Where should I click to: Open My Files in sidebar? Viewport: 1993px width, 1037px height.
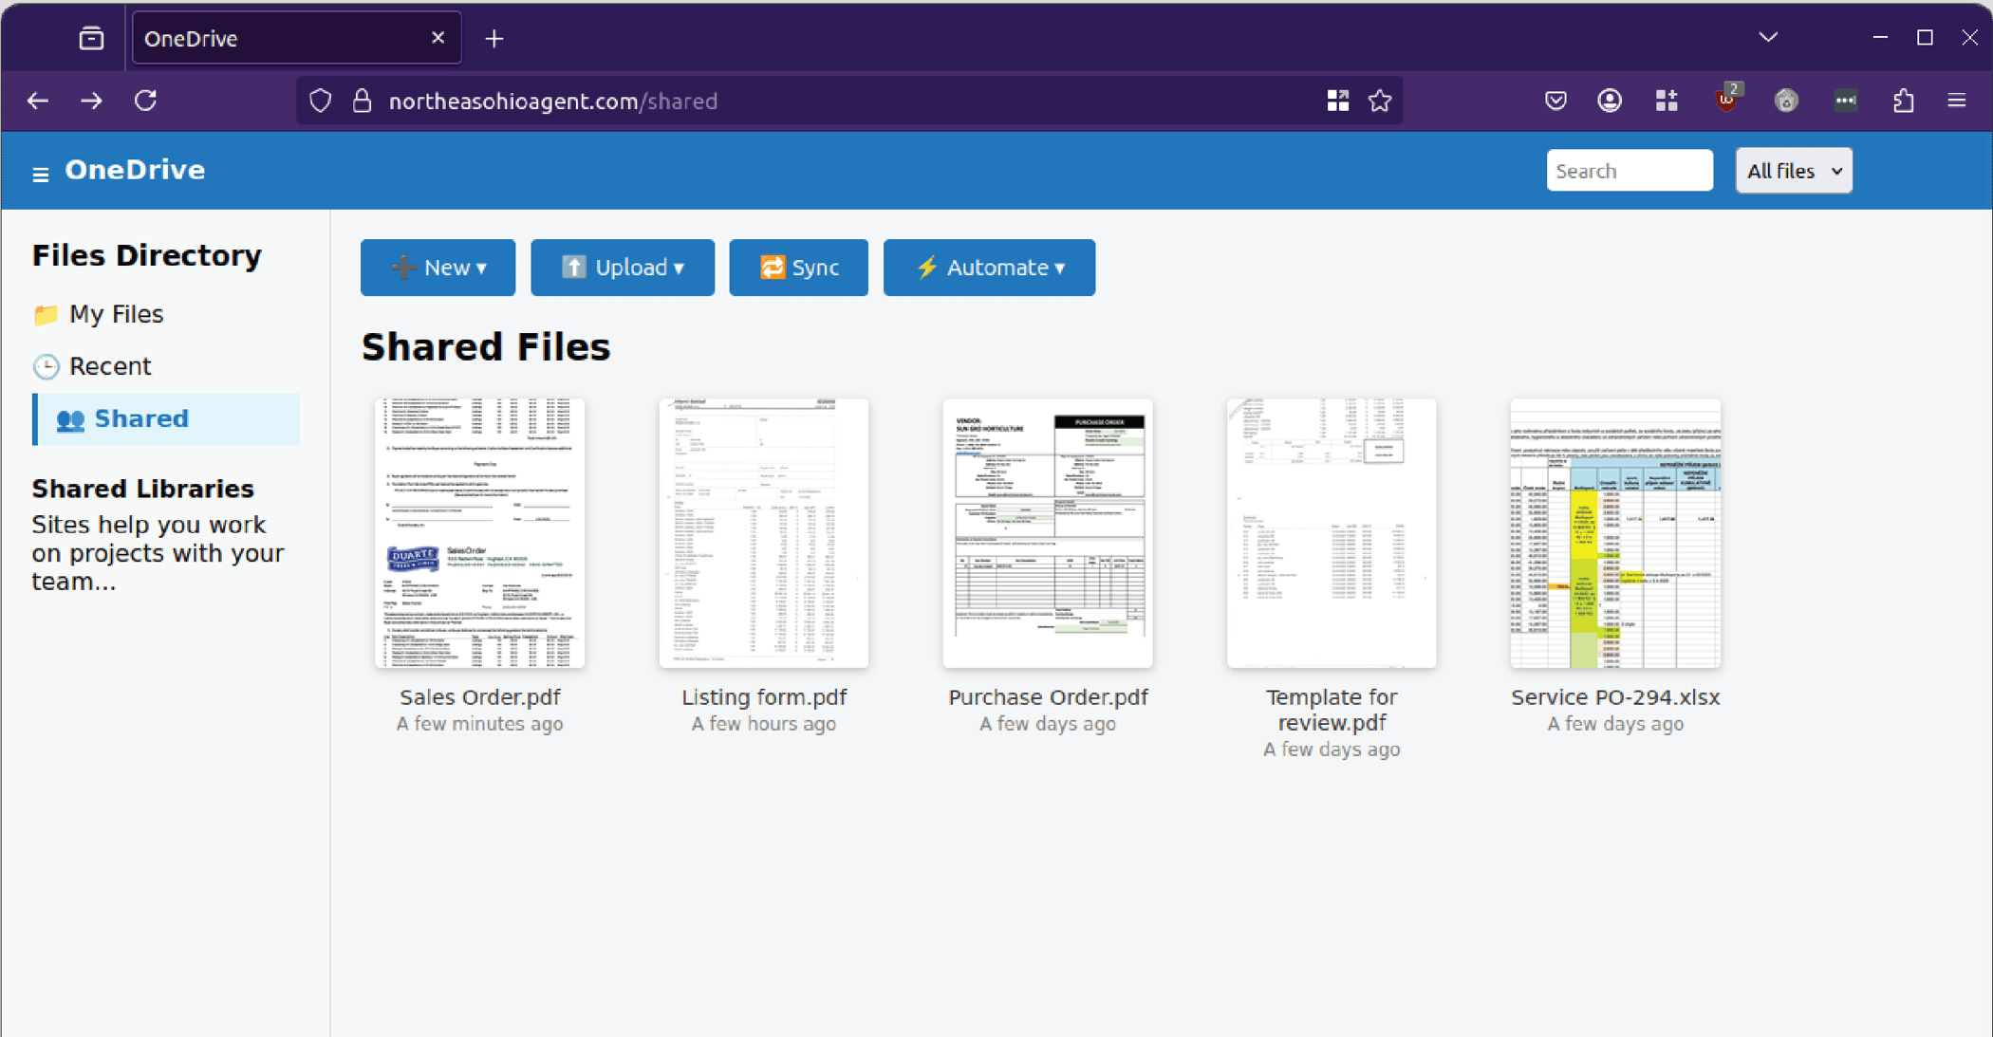pos(99,314)
